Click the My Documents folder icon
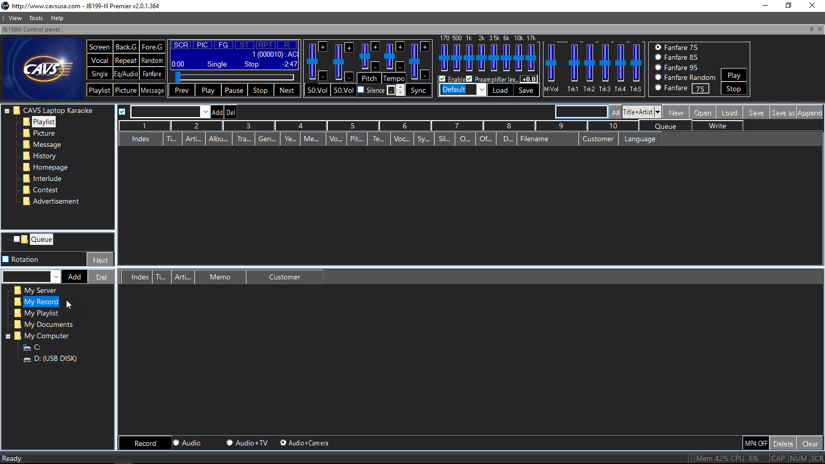 point(18,324)
